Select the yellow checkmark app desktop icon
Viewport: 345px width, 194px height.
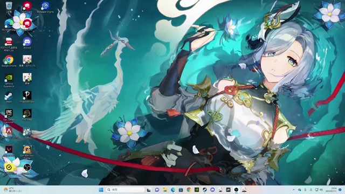coord(9,169)
